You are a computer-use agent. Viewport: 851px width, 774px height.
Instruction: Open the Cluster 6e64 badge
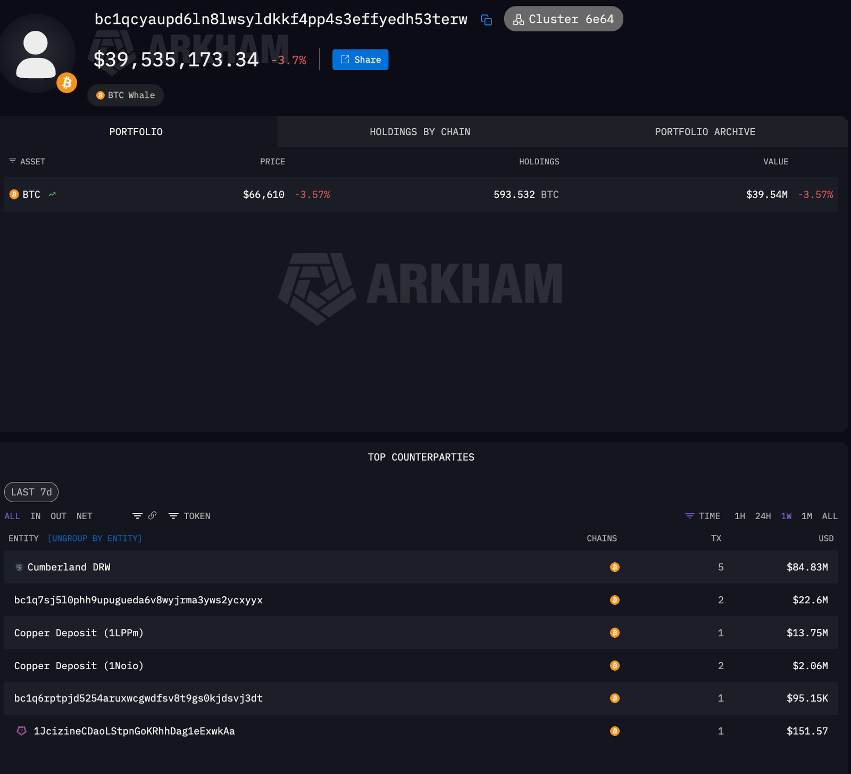click(563, 19)
